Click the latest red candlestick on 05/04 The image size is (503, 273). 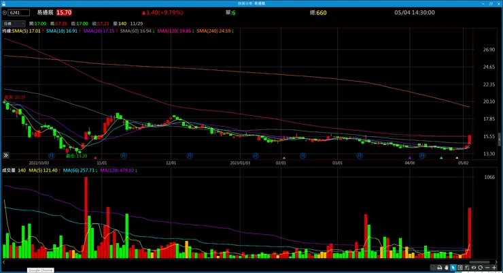[x=470, y=140]
